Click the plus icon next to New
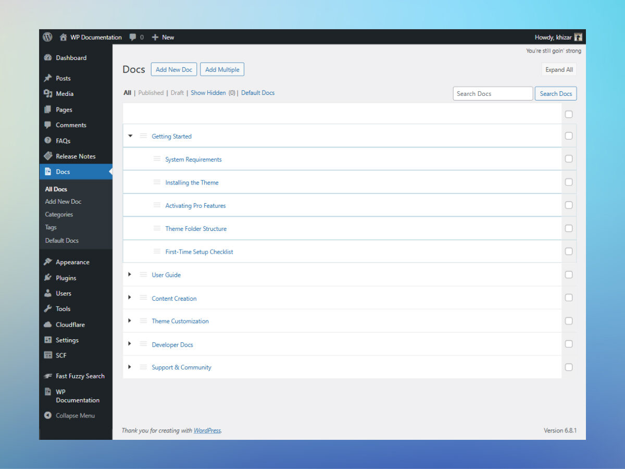 [x=155, y=38]
